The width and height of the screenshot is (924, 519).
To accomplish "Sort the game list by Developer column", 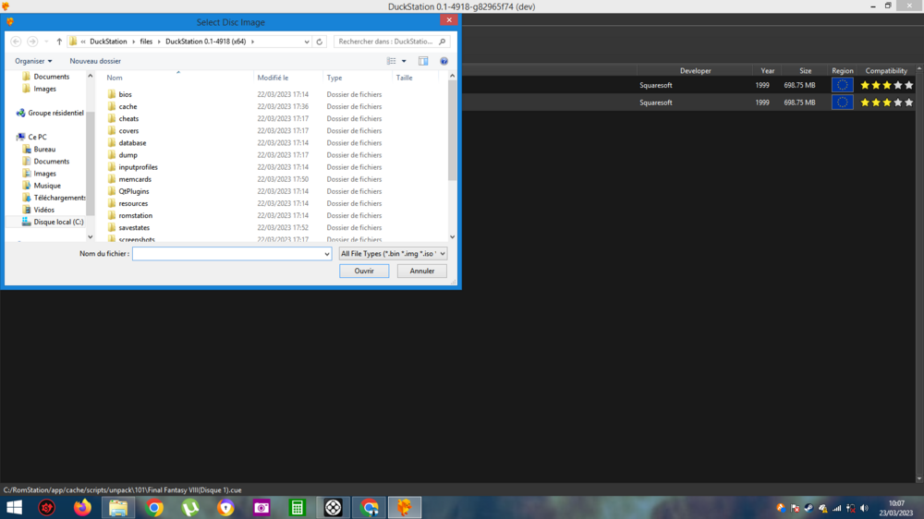I will pyautogui.click(x=695, y=71).
